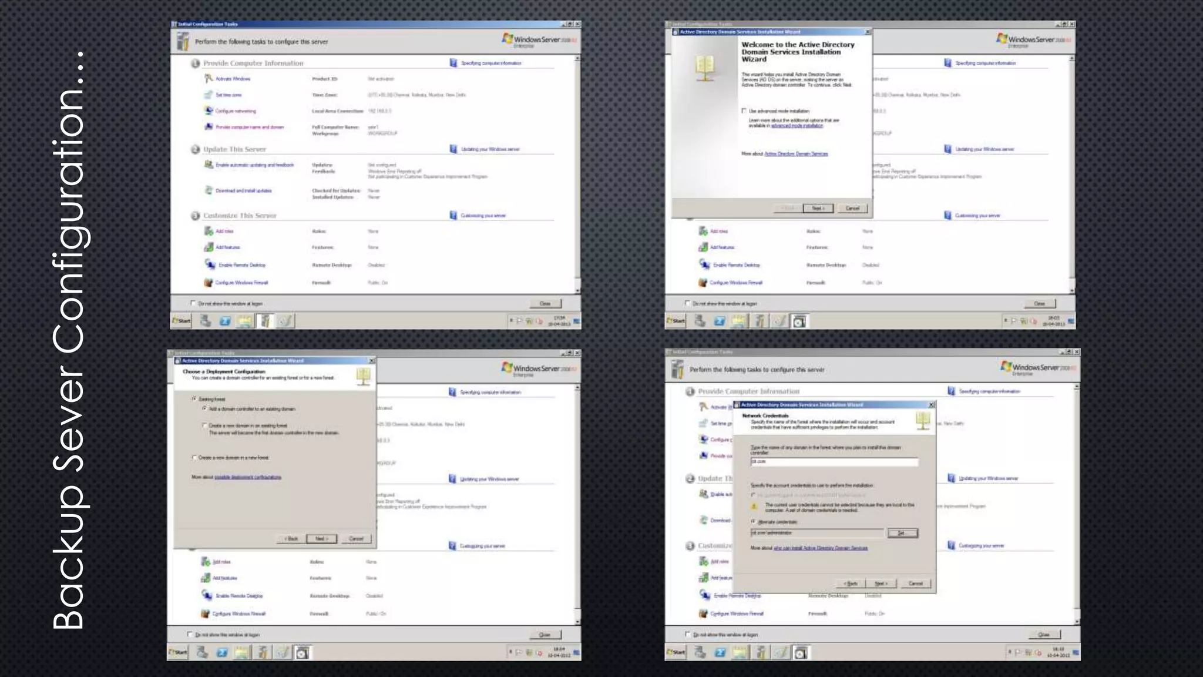Click 'Specifying computer information' link in top-left screenshot
The width and height of the screenshot is (1203, 677).
[491, 63]
